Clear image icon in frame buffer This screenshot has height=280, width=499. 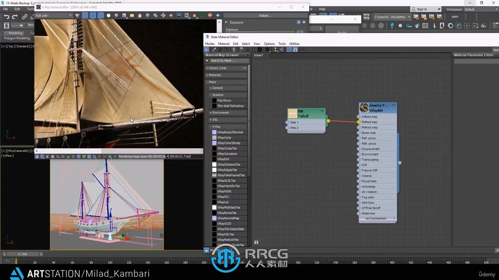[x=148, y=16]
